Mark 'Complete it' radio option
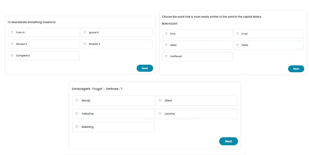 [x=12, y=55]
